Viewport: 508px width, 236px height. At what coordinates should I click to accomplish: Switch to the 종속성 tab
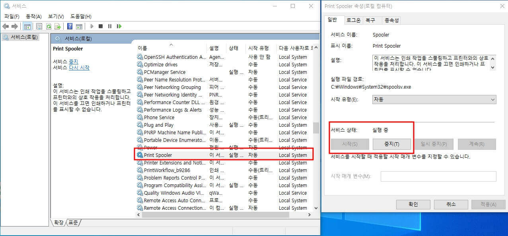click(392, 20)
